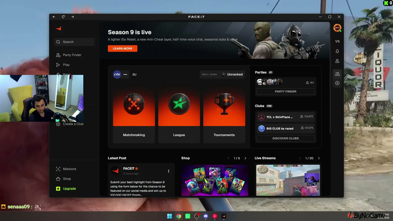This screenshot has width=393, height=221.
Task: Open the Windows Start menu
Action: pyautogui.click(x=169, y=216)
